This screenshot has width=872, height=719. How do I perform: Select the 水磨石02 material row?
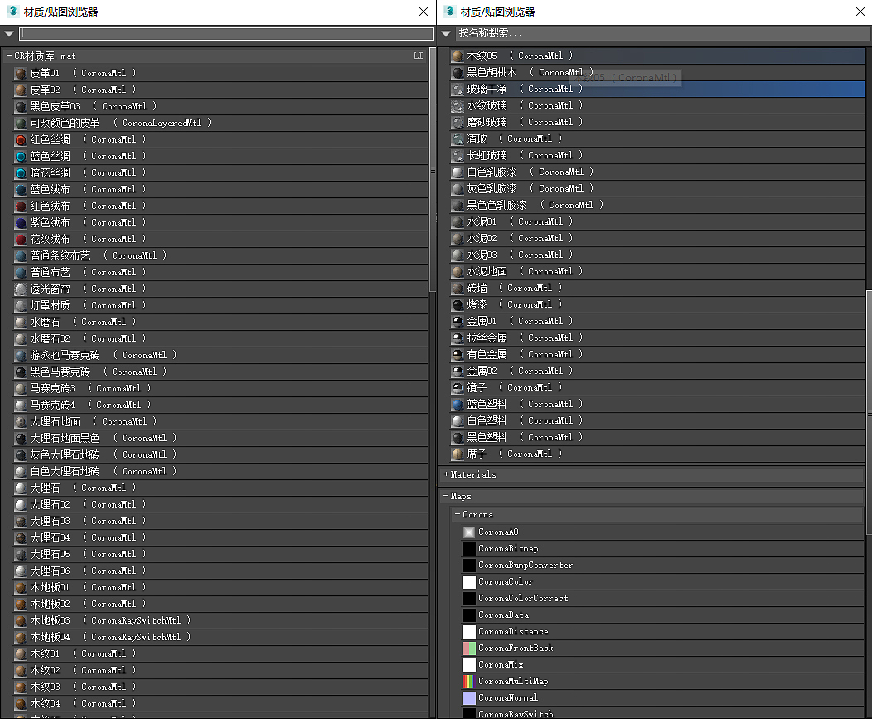click(220, 339)
